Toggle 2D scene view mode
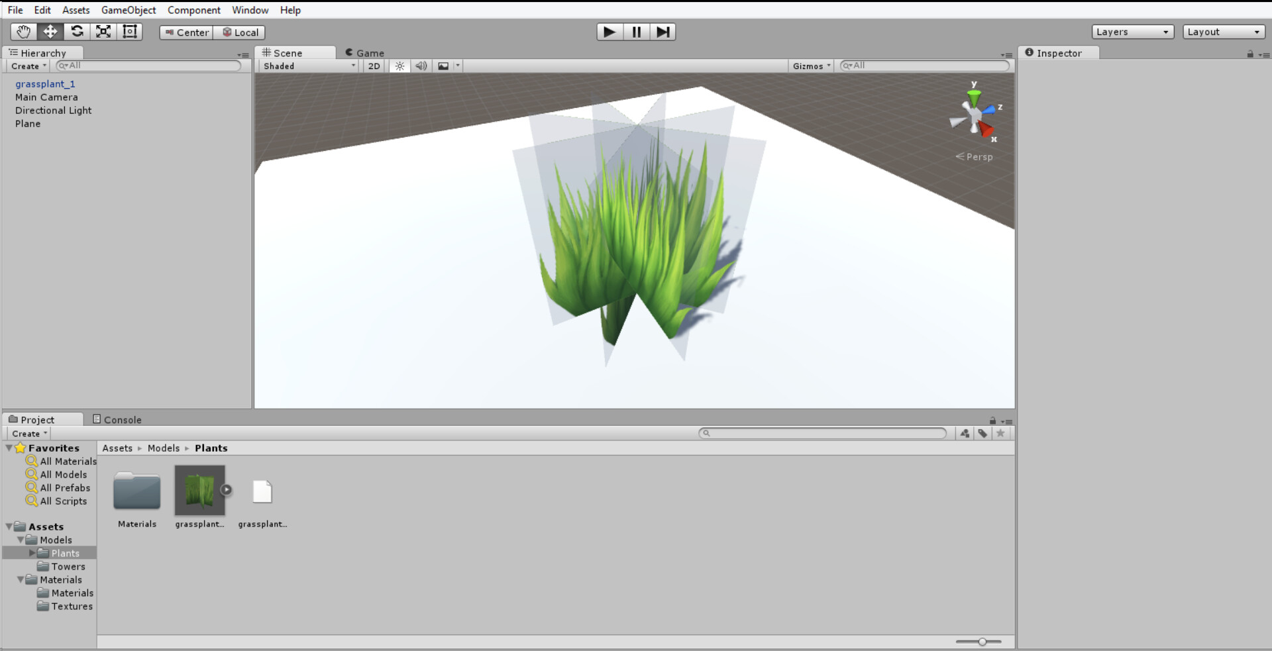The width and height of the screenshot is (1272, 651). point(374,66)
